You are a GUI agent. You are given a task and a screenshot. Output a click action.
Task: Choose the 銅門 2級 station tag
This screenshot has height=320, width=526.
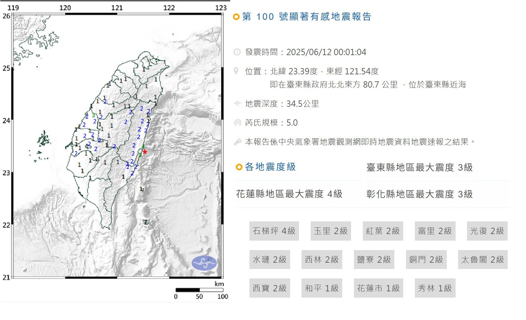point(426,260)
